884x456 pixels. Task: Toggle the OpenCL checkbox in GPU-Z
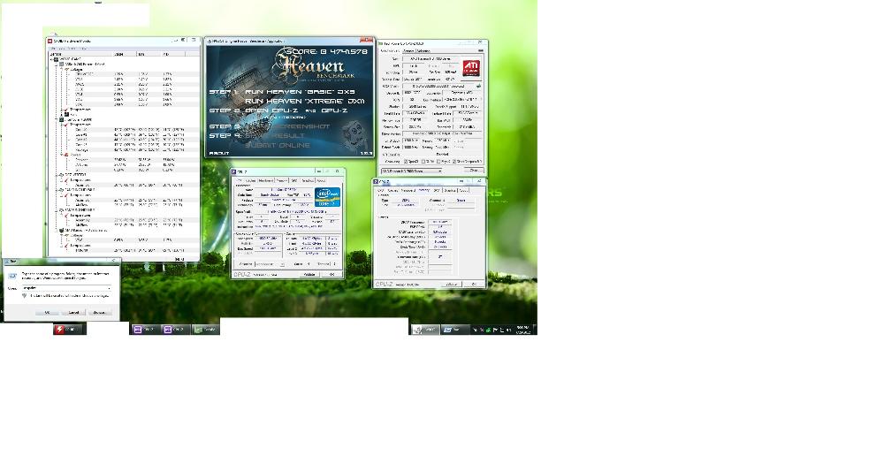point(406,162)
